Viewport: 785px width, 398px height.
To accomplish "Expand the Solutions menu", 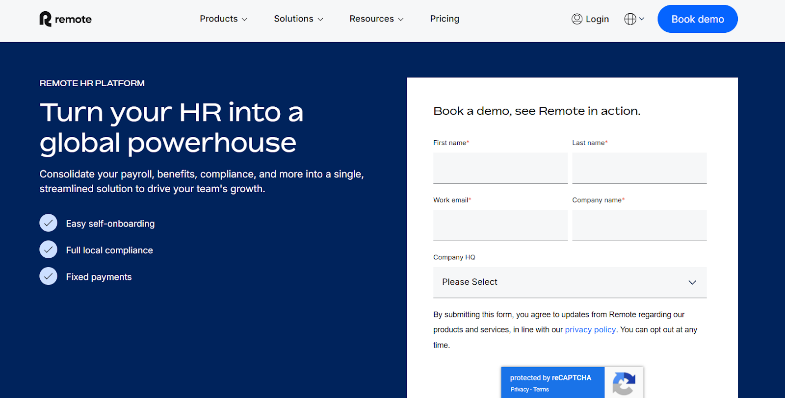I will [298, 19].
